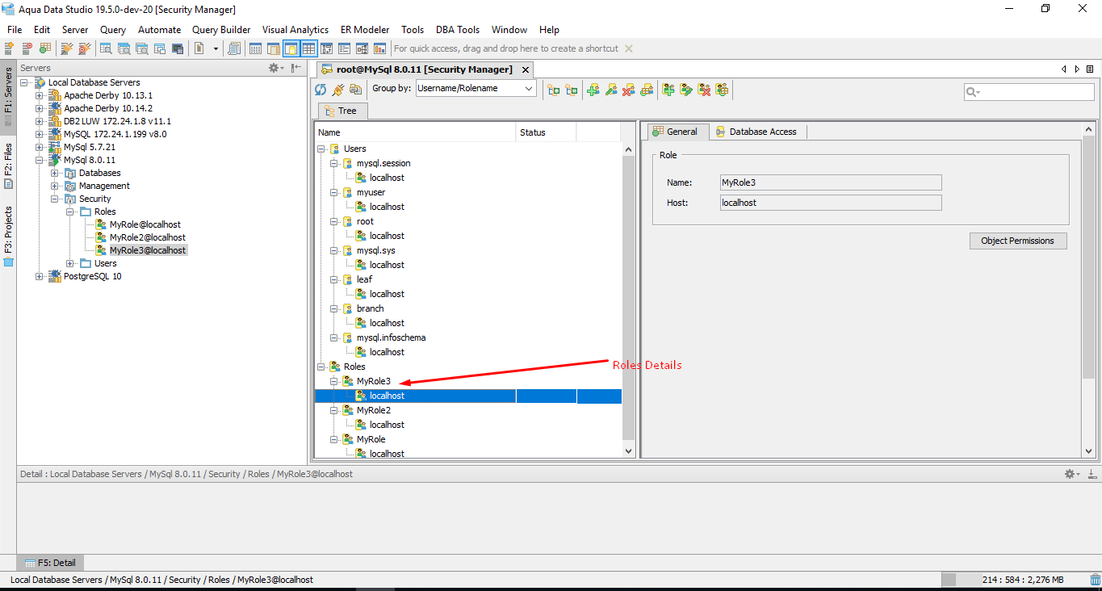Open the Detail panel gear settings
The image size is (1102, 591).
[x=1071, y=474]
